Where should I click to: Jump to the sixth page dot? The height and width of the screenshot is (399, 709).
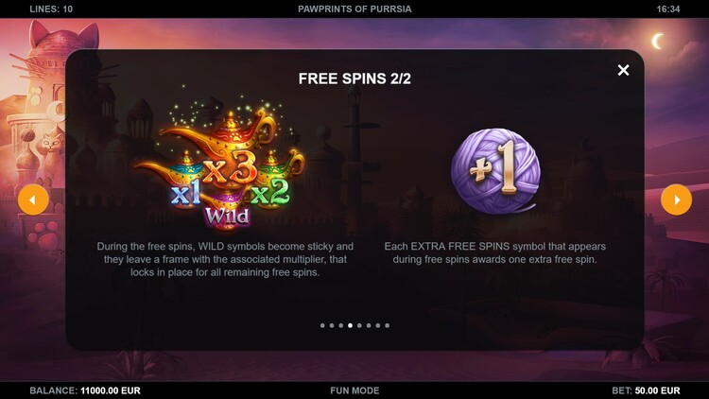(x=369, y=325)
